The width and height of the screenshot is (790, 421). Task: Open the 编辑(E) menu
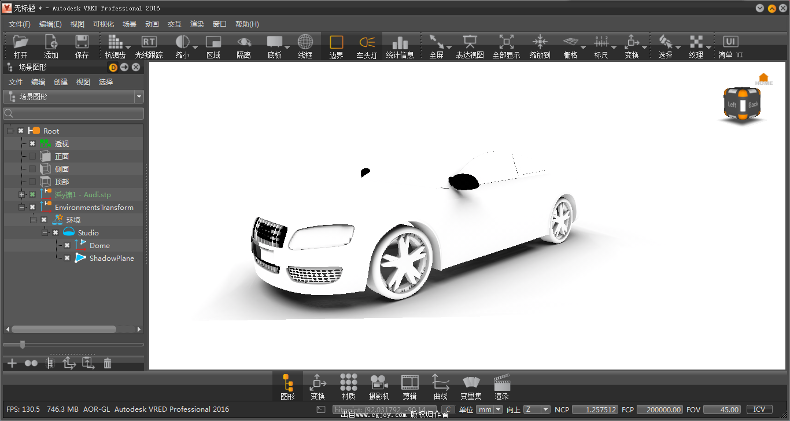point(50,24)
